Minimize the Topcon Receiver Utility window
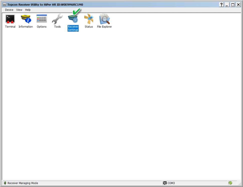The image size is (243, 187). click(227, 5)
